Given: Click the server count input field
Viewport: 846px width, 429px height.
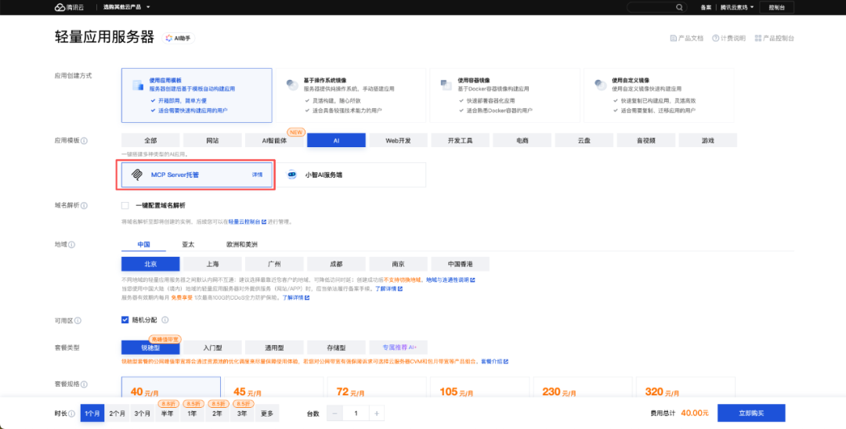Looking at the screenshot, I should (x=356, y=414).
